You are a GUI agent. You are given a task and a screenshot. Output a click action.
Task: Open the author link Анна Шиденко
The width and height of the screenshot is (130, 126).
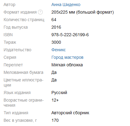66,5
